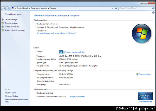
Task: Click the WORKGROUP value
Action: tap(64, 84)
